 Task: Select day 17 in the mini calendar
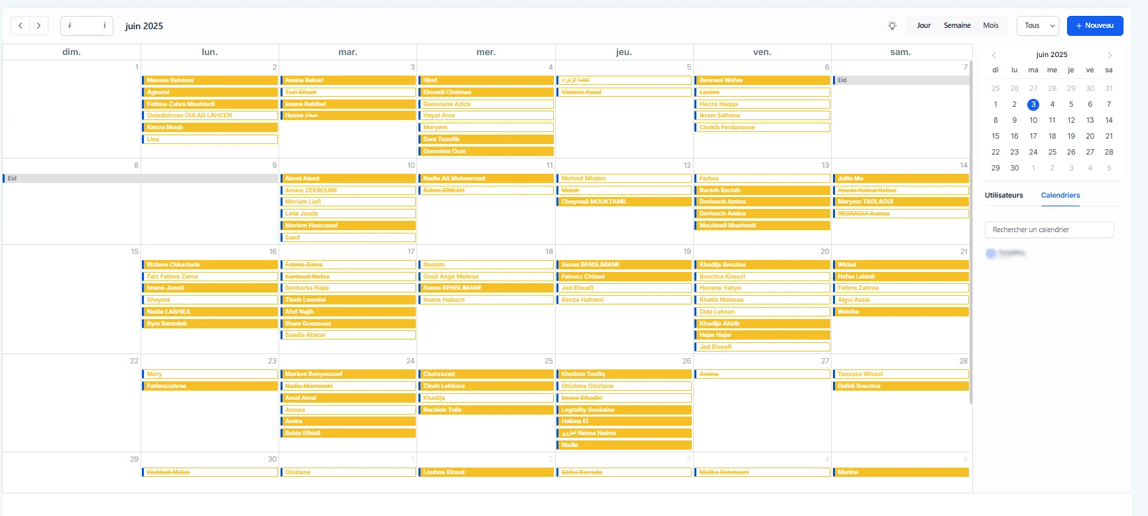[x=1033, y=136]
